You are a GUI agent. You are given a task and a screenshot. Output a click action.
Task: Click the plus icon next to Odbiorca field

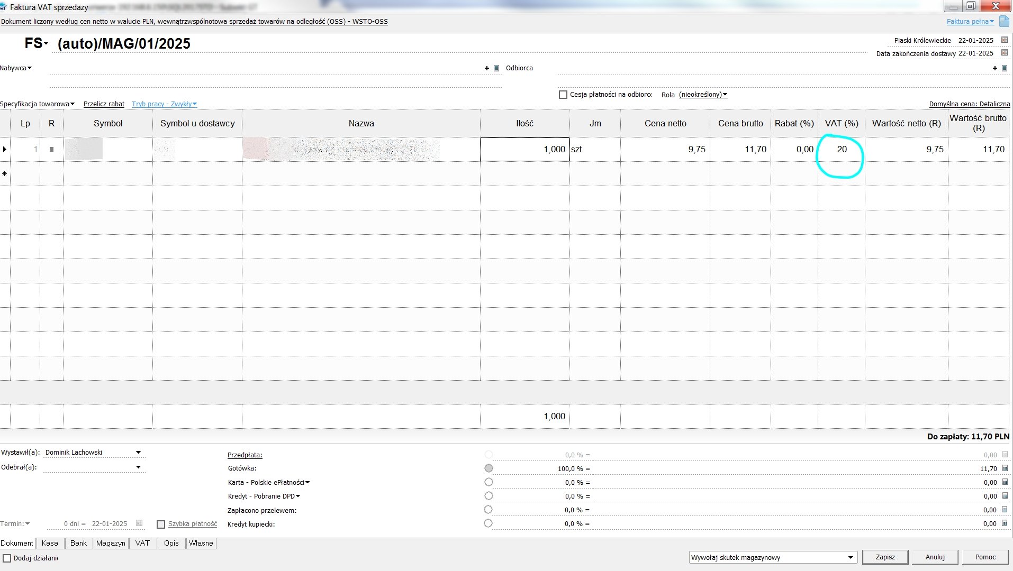tap(995, 68)
